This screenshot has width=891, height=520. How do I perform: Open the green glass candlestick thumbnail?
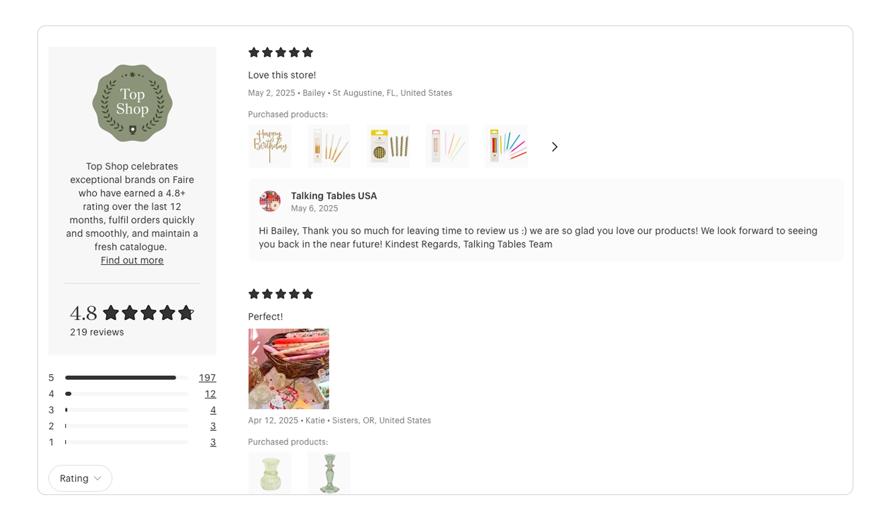tap(329, 473)
